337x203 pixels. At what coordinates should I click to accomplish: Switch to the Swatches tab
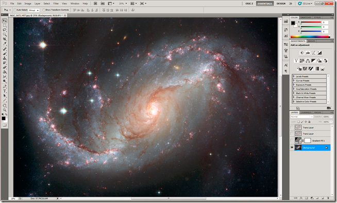(306, 17)
